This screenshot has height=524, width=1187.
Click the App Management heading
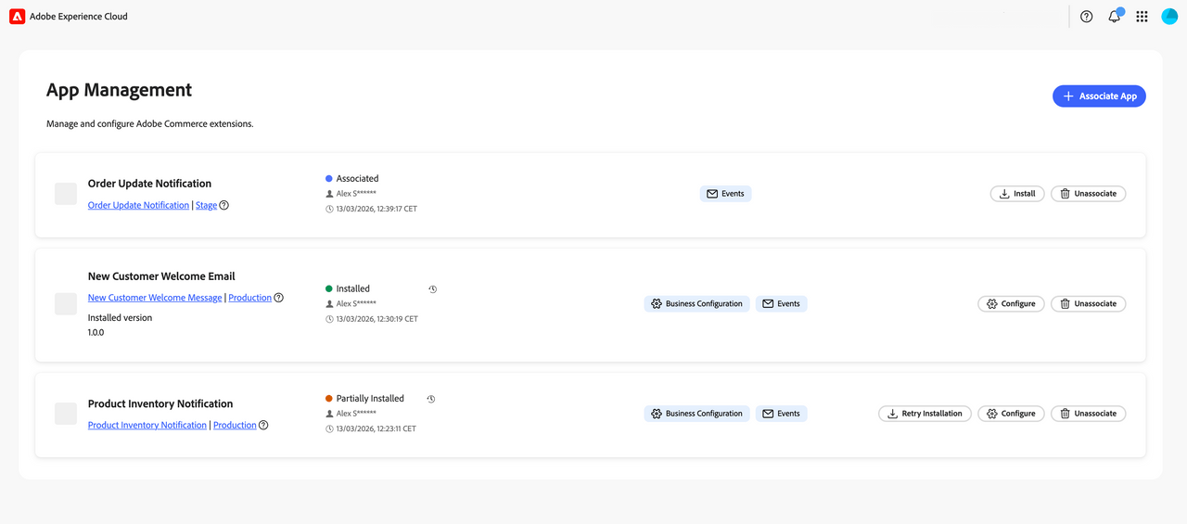point(119,90)
